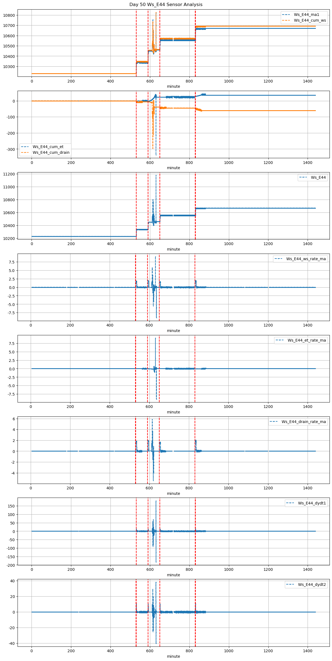The height and width of the screenshot is (661, 332).
Task: Click the 150 y-axis tick in dydt1 chart
Action: (11, 506)
